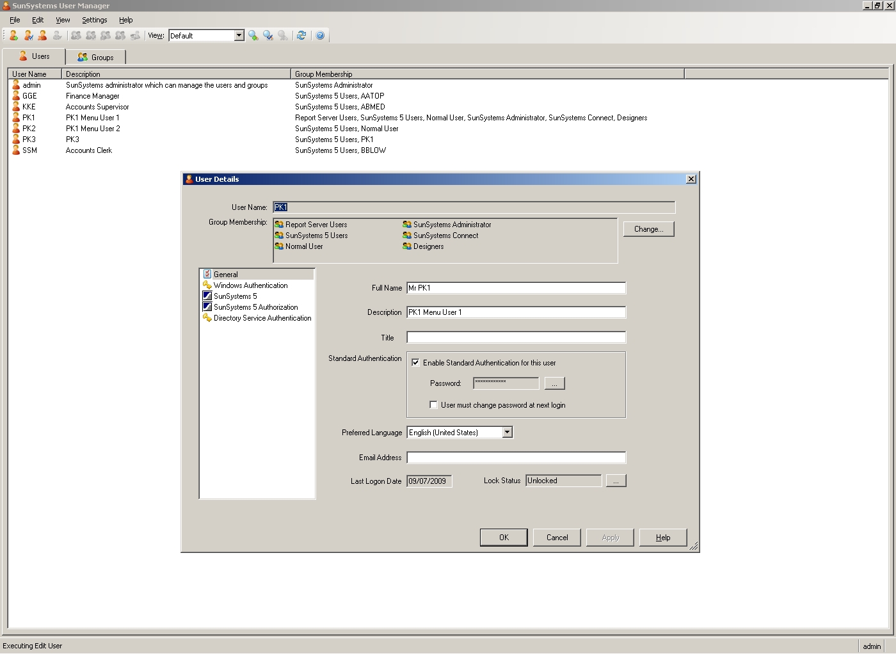Select Designers group in membership box
The image size is (896, 672).
tap(423, 246)
